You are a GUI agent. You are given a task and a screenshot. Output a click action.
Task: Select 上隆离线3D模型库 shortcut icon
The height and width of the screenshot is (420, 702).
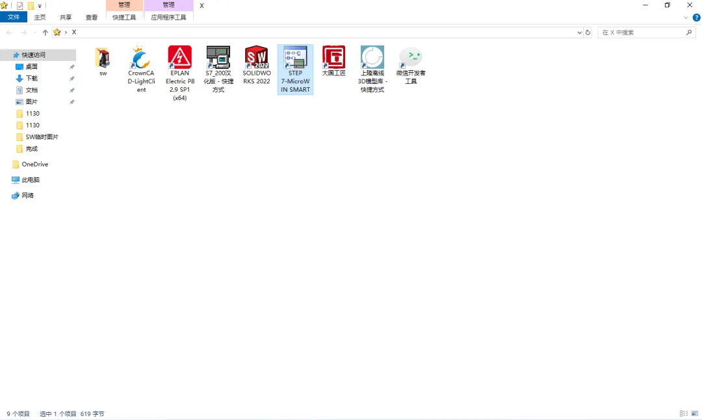click(372, 58)
